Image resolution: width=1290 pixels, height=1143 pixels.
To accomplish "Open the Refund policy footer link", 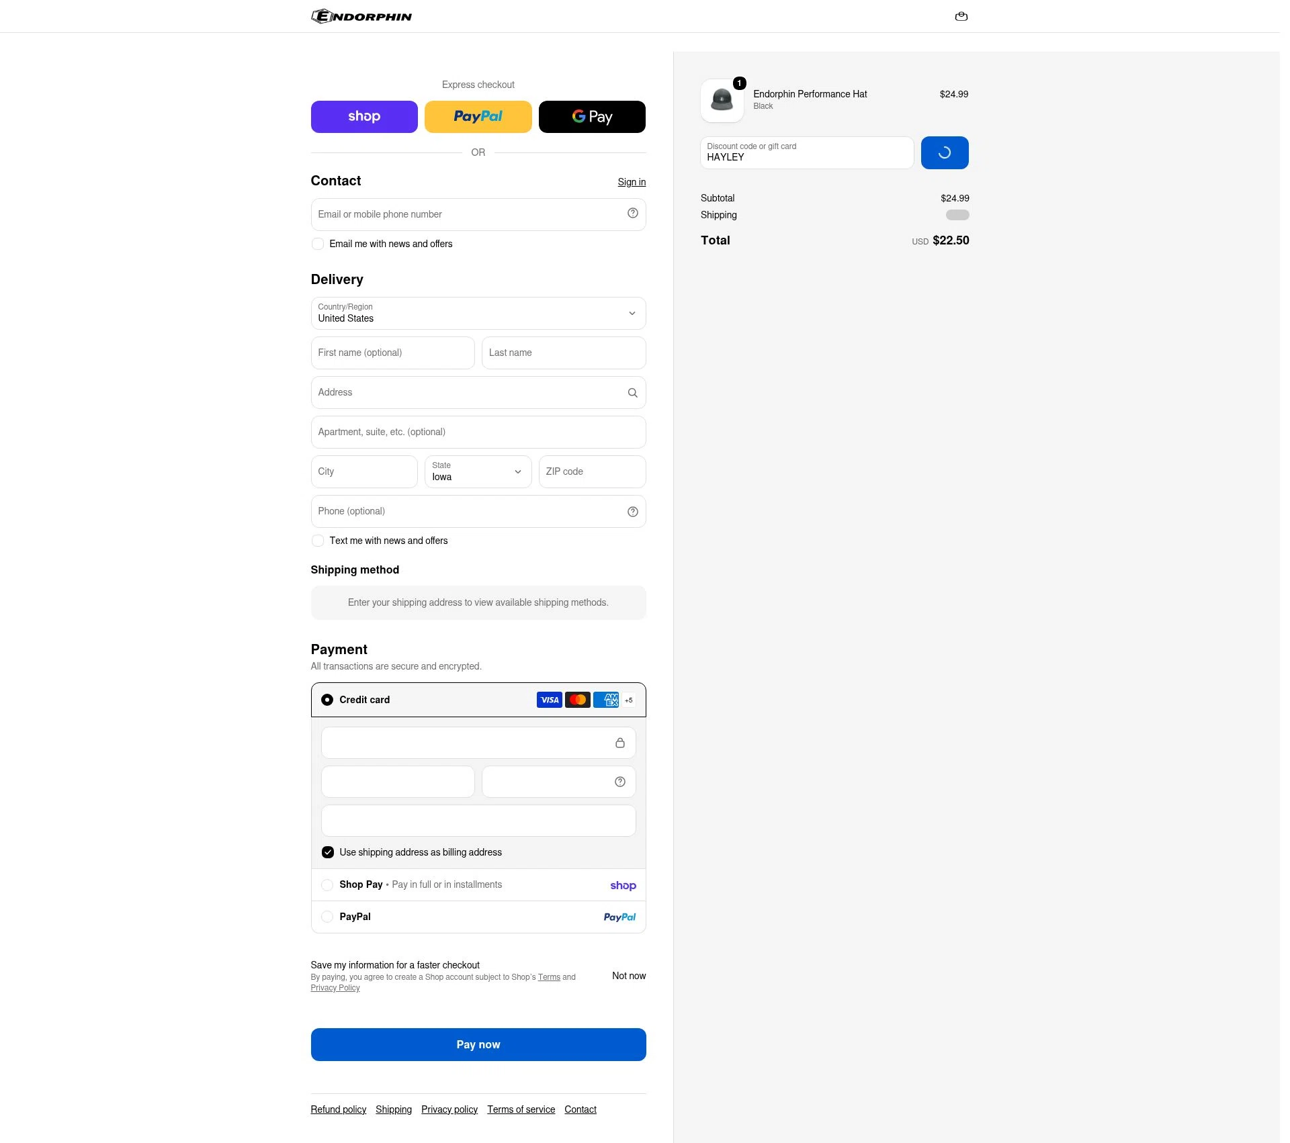I will pyautogui.click(x=339, y=1109).
